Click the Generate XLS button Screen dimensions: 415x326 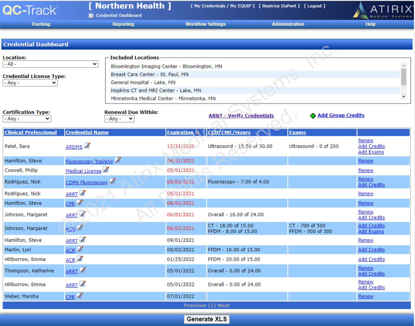point(207,319)
